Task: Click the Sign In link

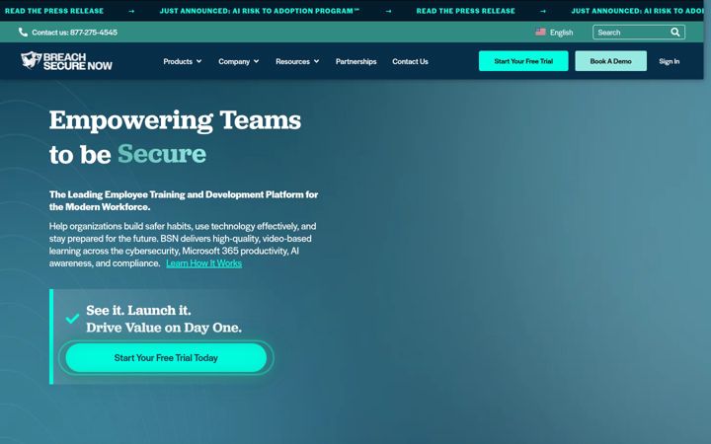Action: tap(670, 61)
